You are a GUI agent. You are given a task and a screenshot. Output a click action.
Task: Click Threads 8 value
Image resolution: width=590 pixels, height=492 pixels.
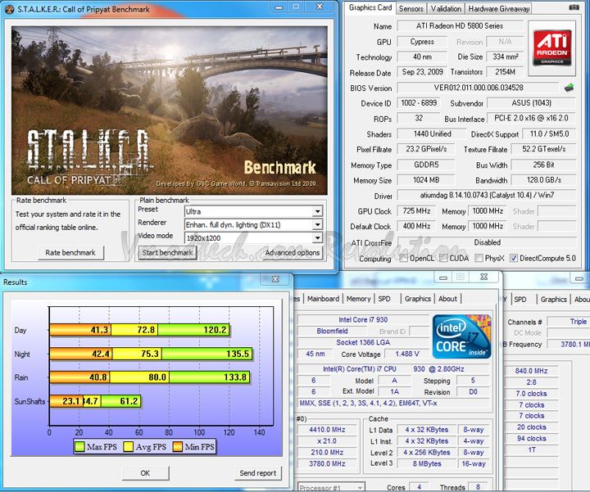click(x=478, y=487)
